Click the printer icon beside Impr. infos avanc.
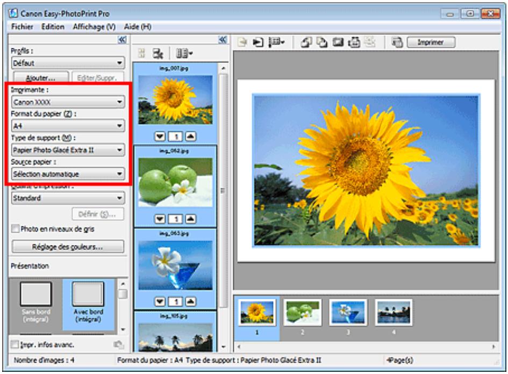 pyautogui.click(x=119, y=344)
